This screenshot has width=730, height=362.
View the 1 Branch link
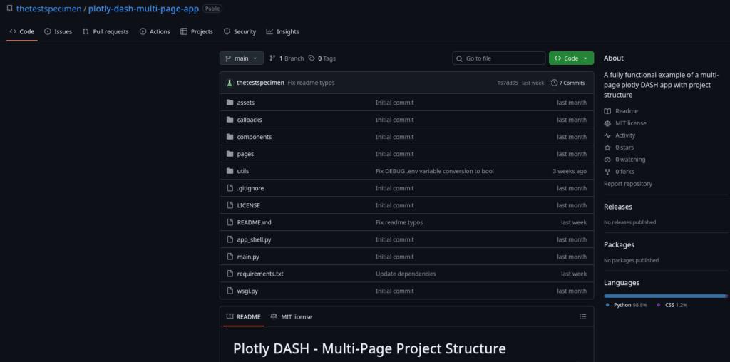coord(287,58)
